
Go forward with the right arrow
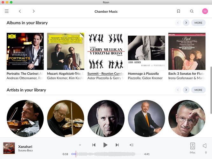(x=33, y=11)
